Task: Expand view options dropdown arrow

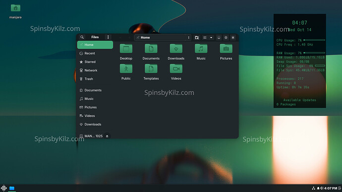Action: coord(211,38)
